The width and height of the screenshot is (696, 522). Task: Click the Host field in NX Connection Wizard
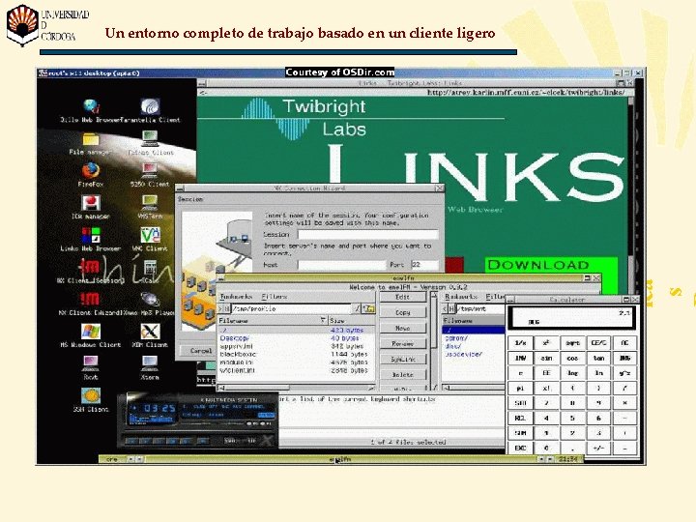[342, 265]
